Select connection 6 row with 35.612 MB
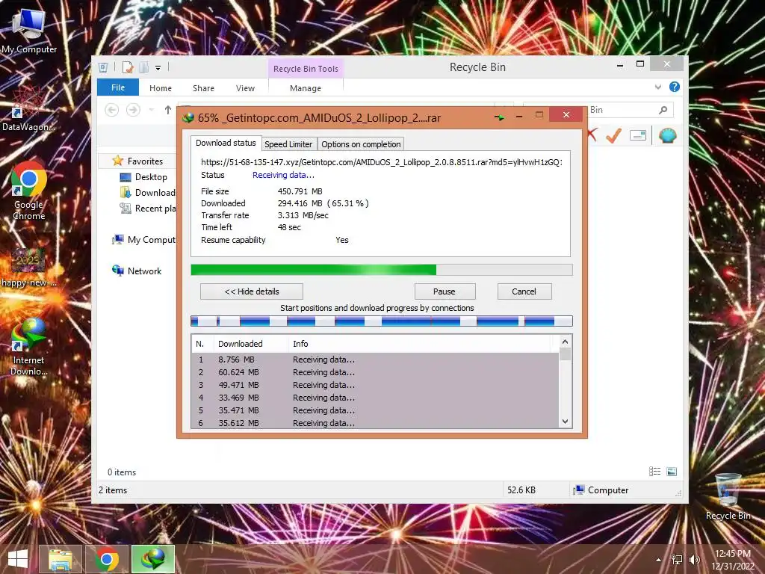 [375, 423]
